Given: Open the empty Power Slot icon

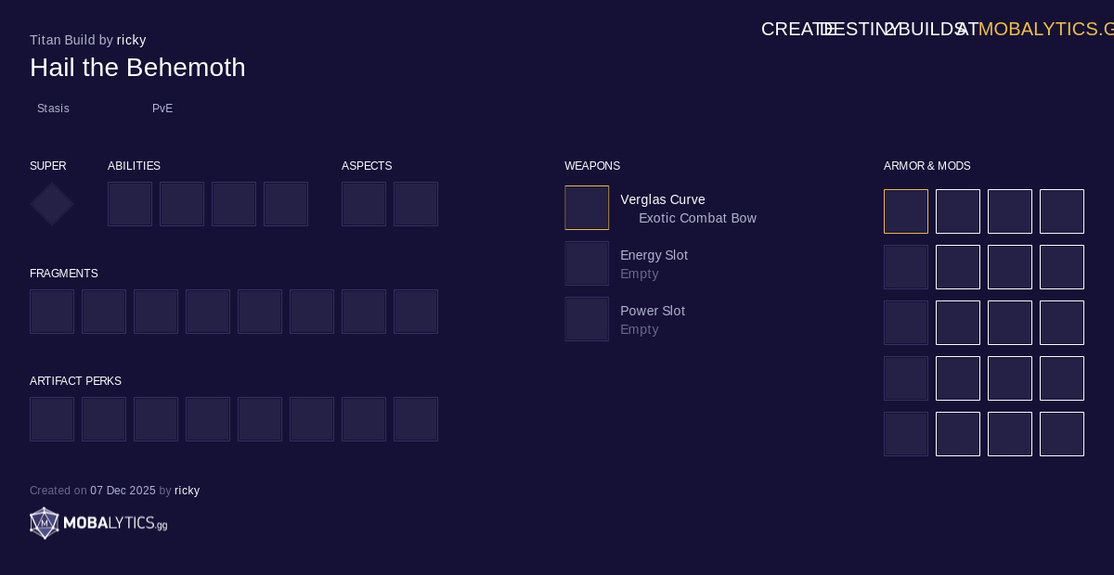Looking at the screenshot, I should 587,319.
